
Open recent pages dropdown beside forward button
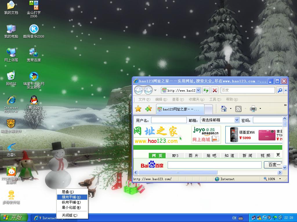(155, 90)
